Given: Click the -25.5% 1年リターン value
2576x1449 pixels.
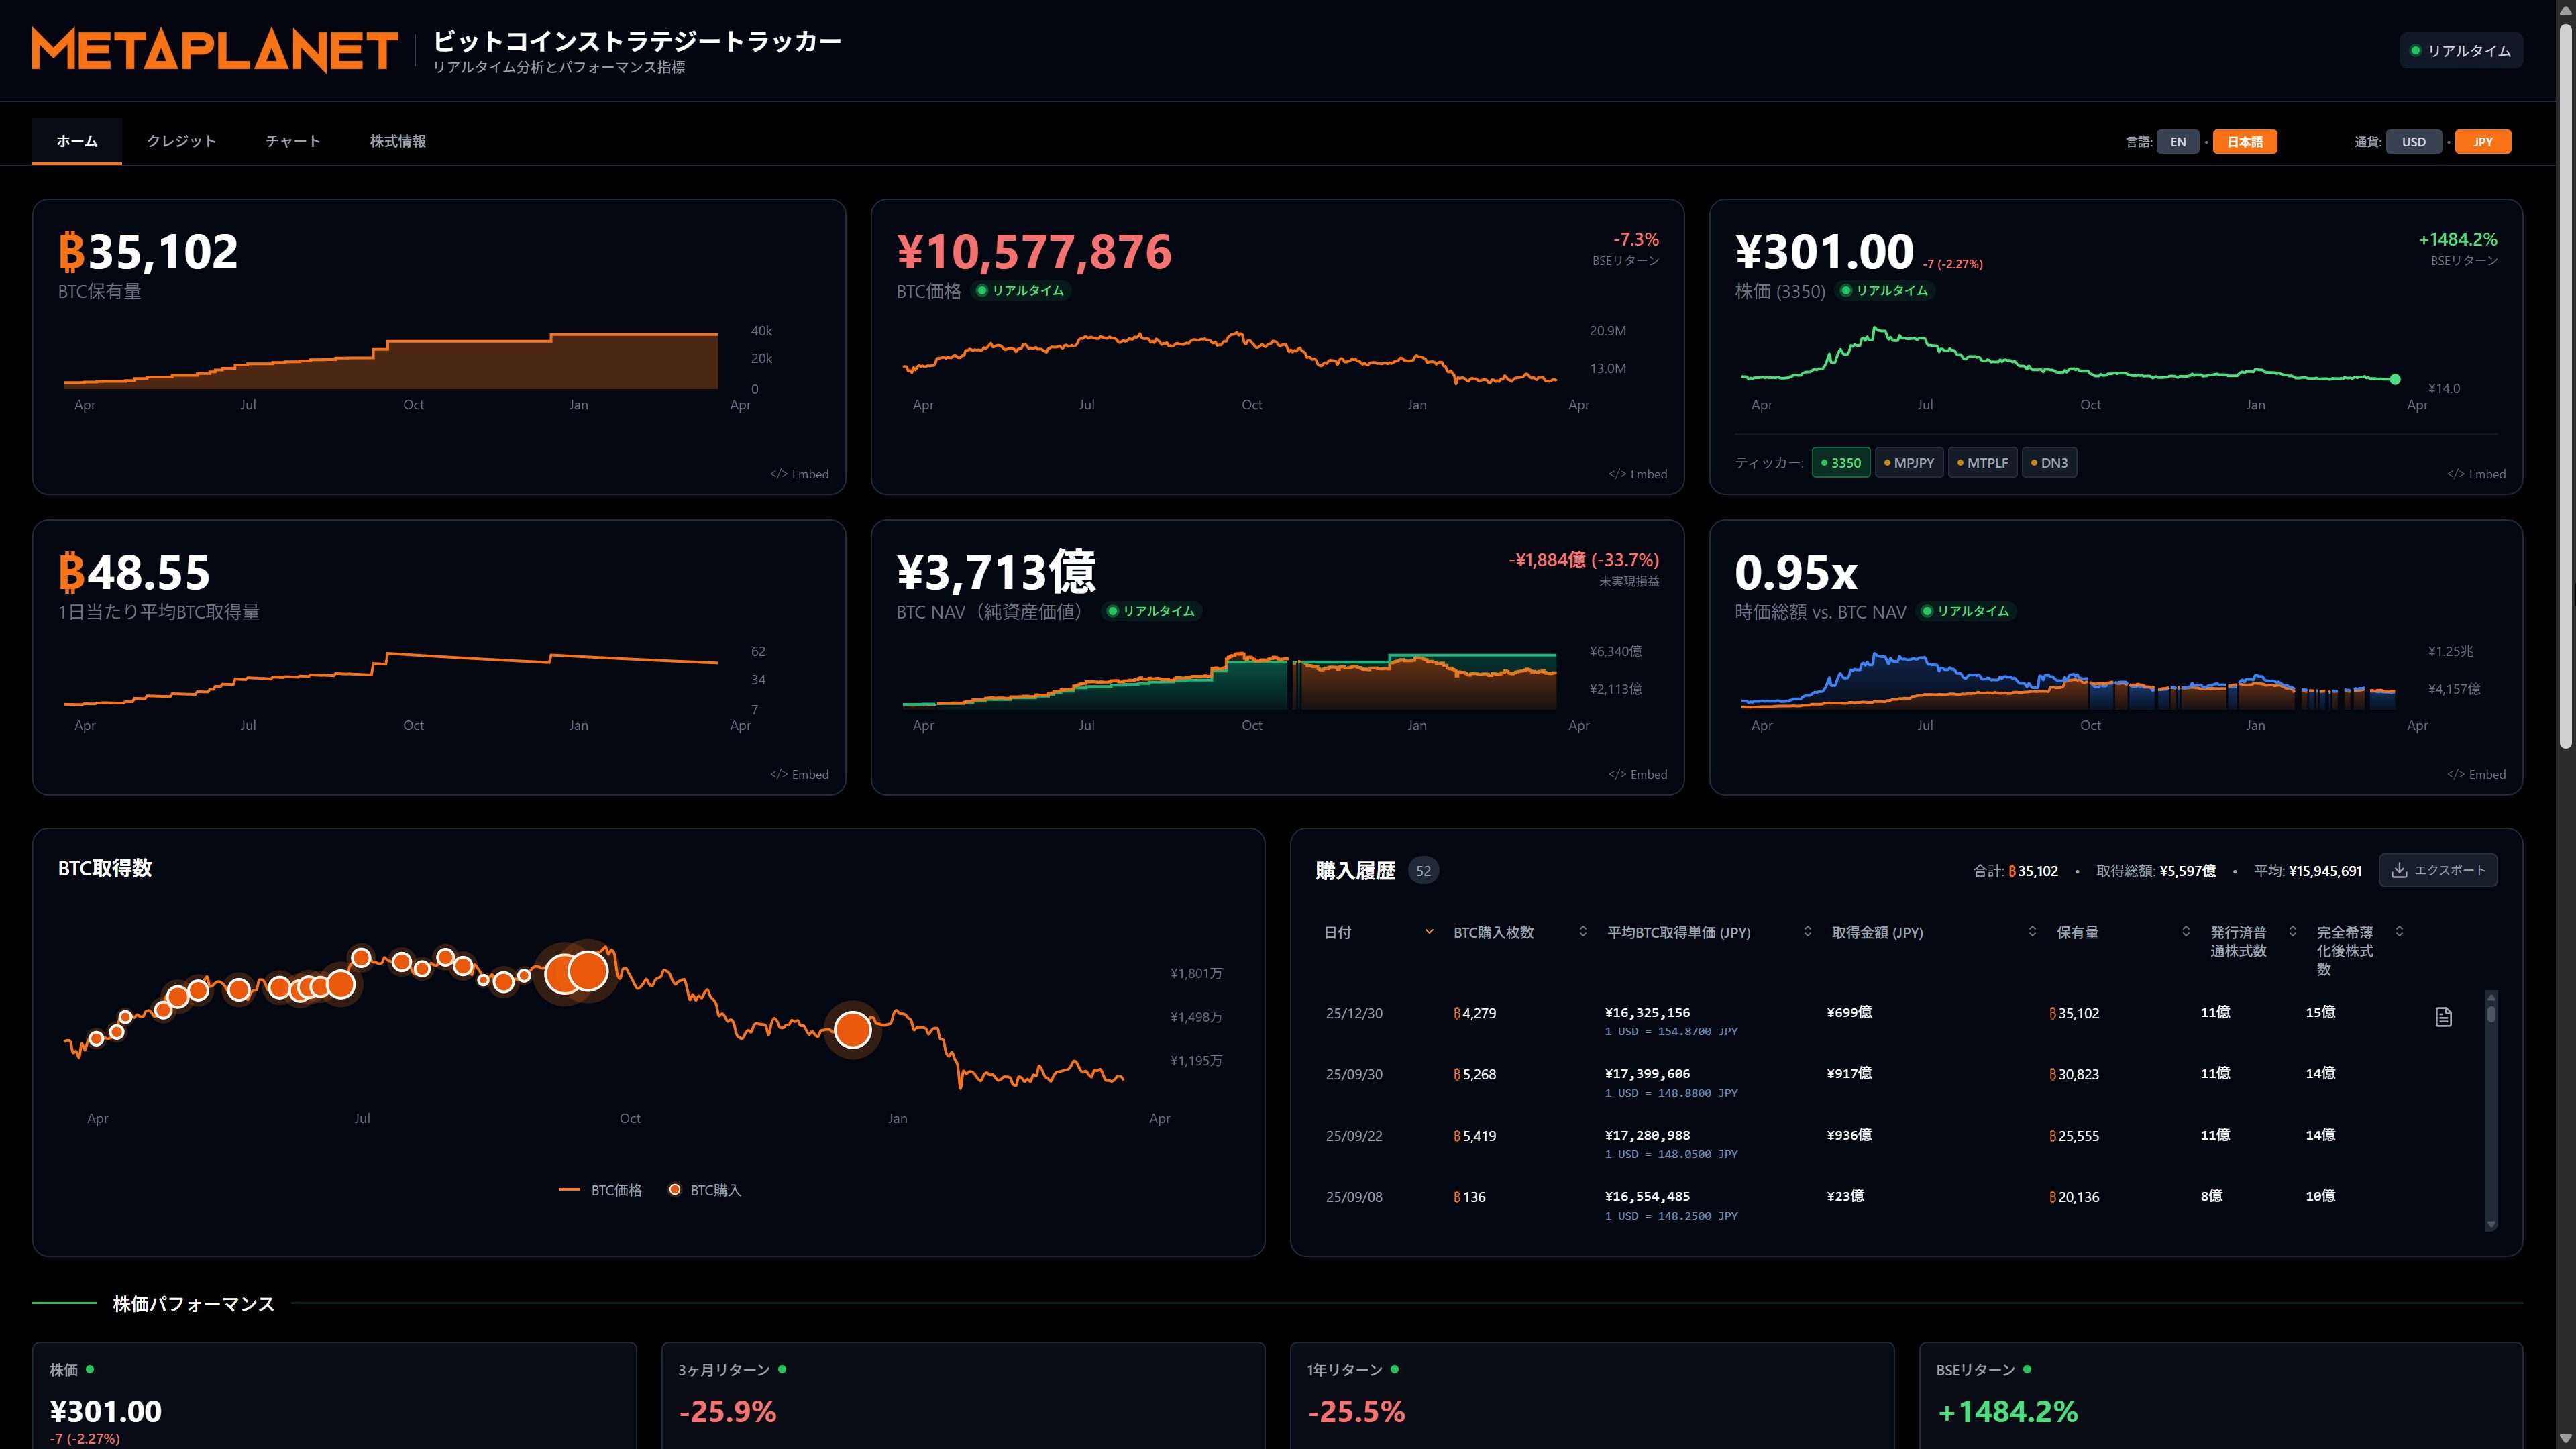Looking at the screenshot, I should coord(1356,1412).
